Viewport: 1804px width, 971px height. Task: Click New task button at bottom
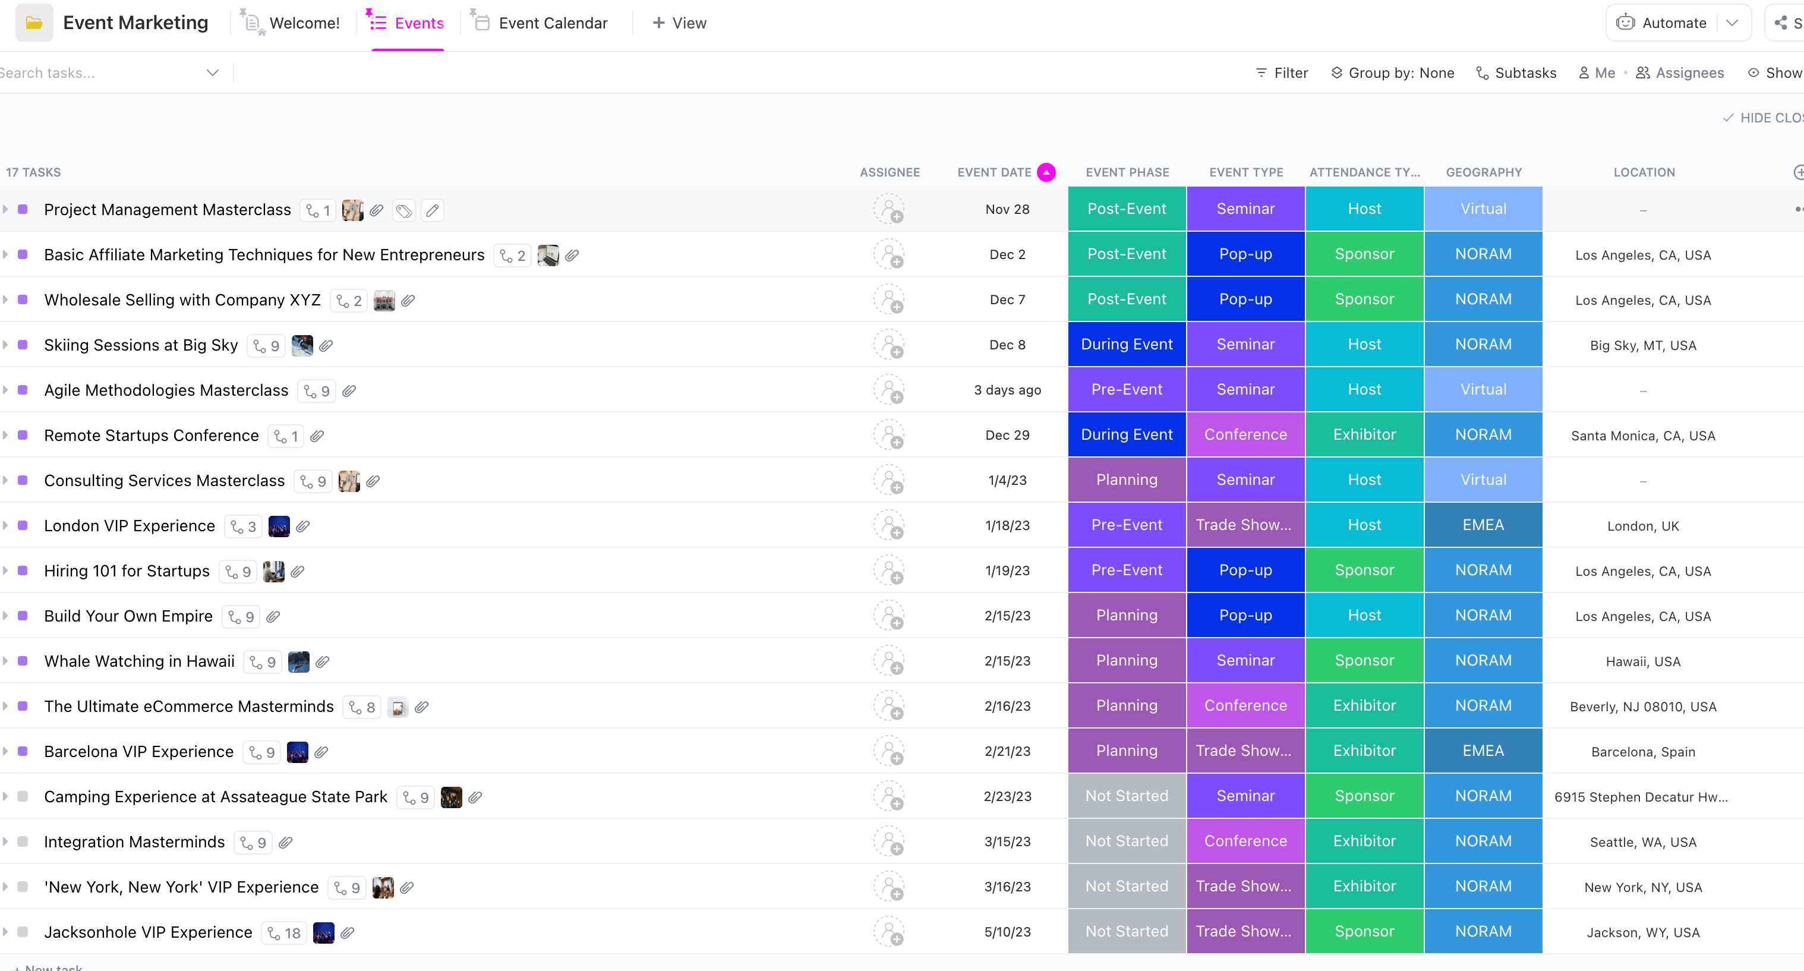tap(48, 967)
